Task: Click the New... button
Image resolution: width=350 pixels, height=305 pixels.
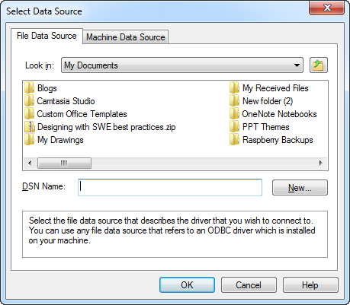Action: [300, 188]
